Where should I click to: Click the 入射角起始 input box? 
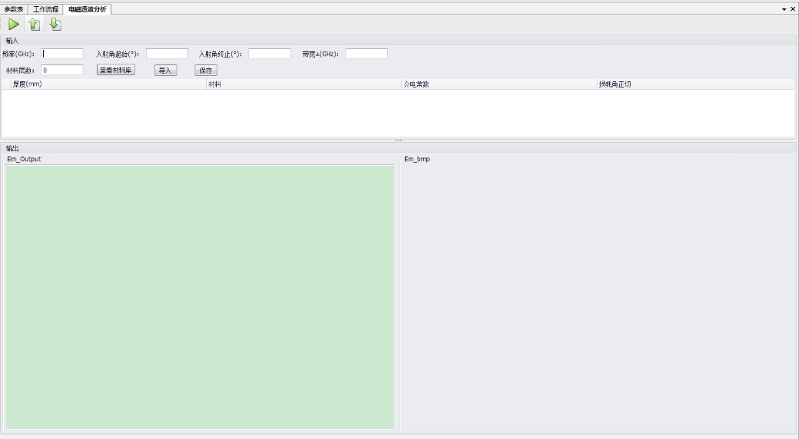tap(167, 54)
